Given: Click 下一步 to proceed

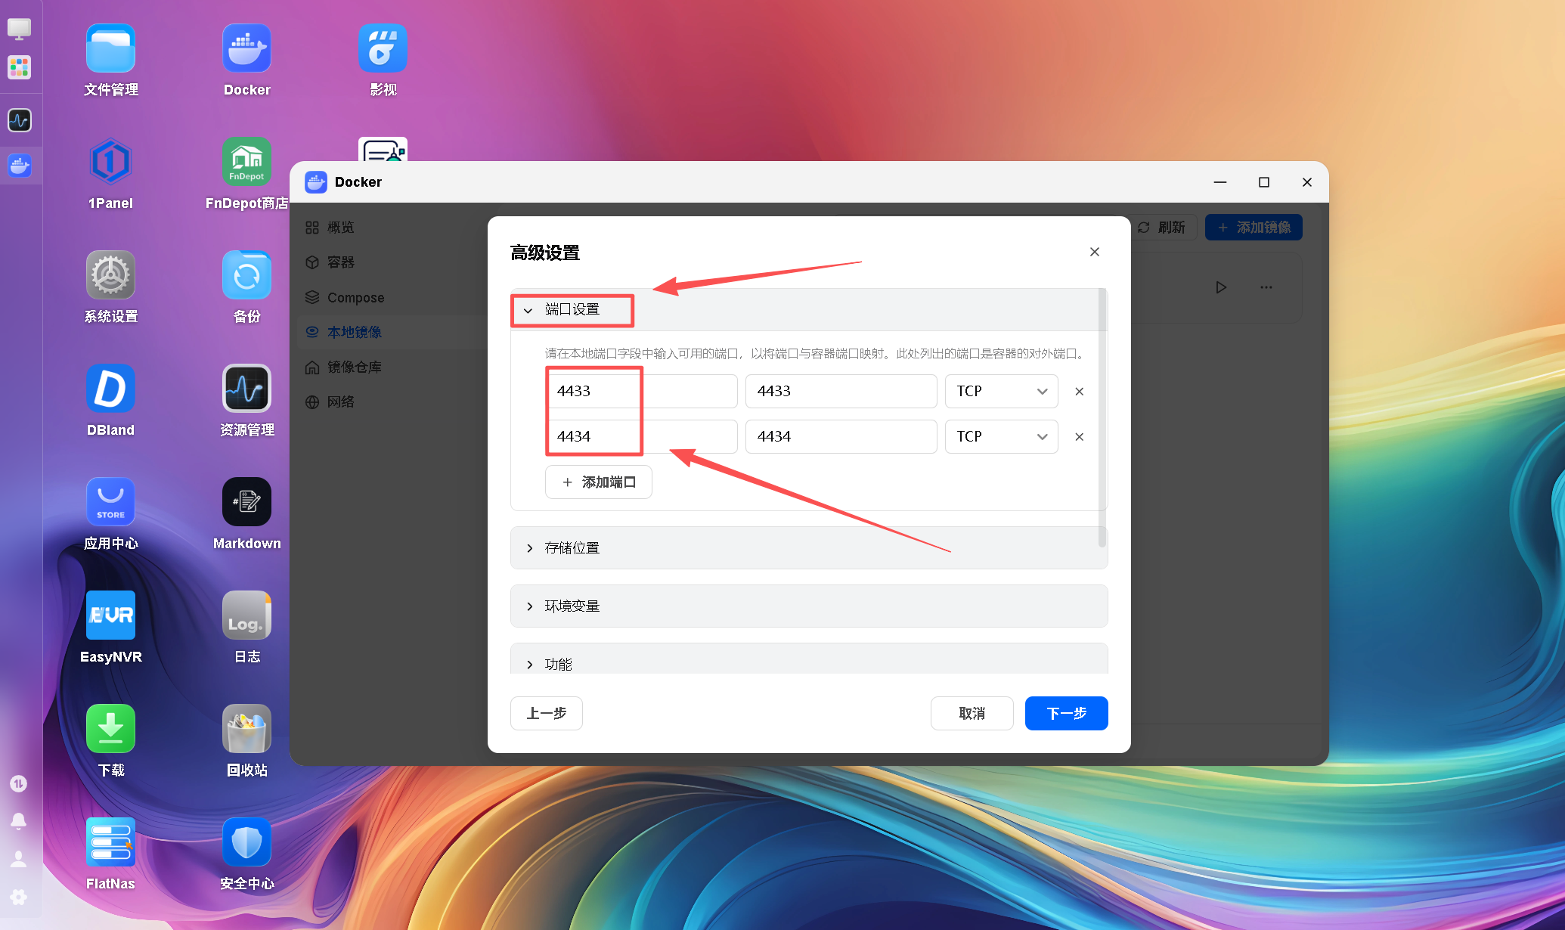Looking at the screenshot, I should [1067, 714].
